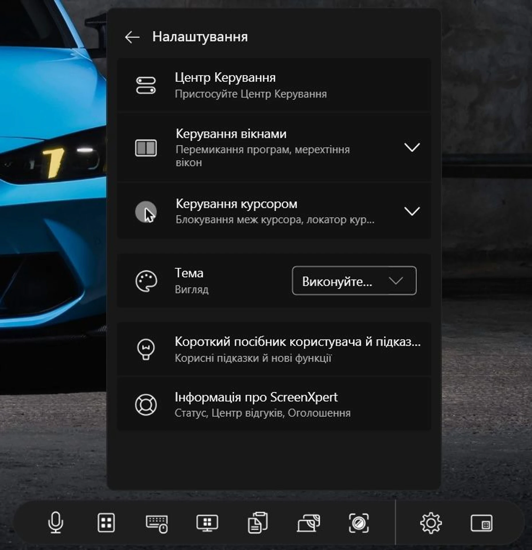Go back using the arrow beside Налаштування
Screen dimensions: 532x550
click(132, 37)
